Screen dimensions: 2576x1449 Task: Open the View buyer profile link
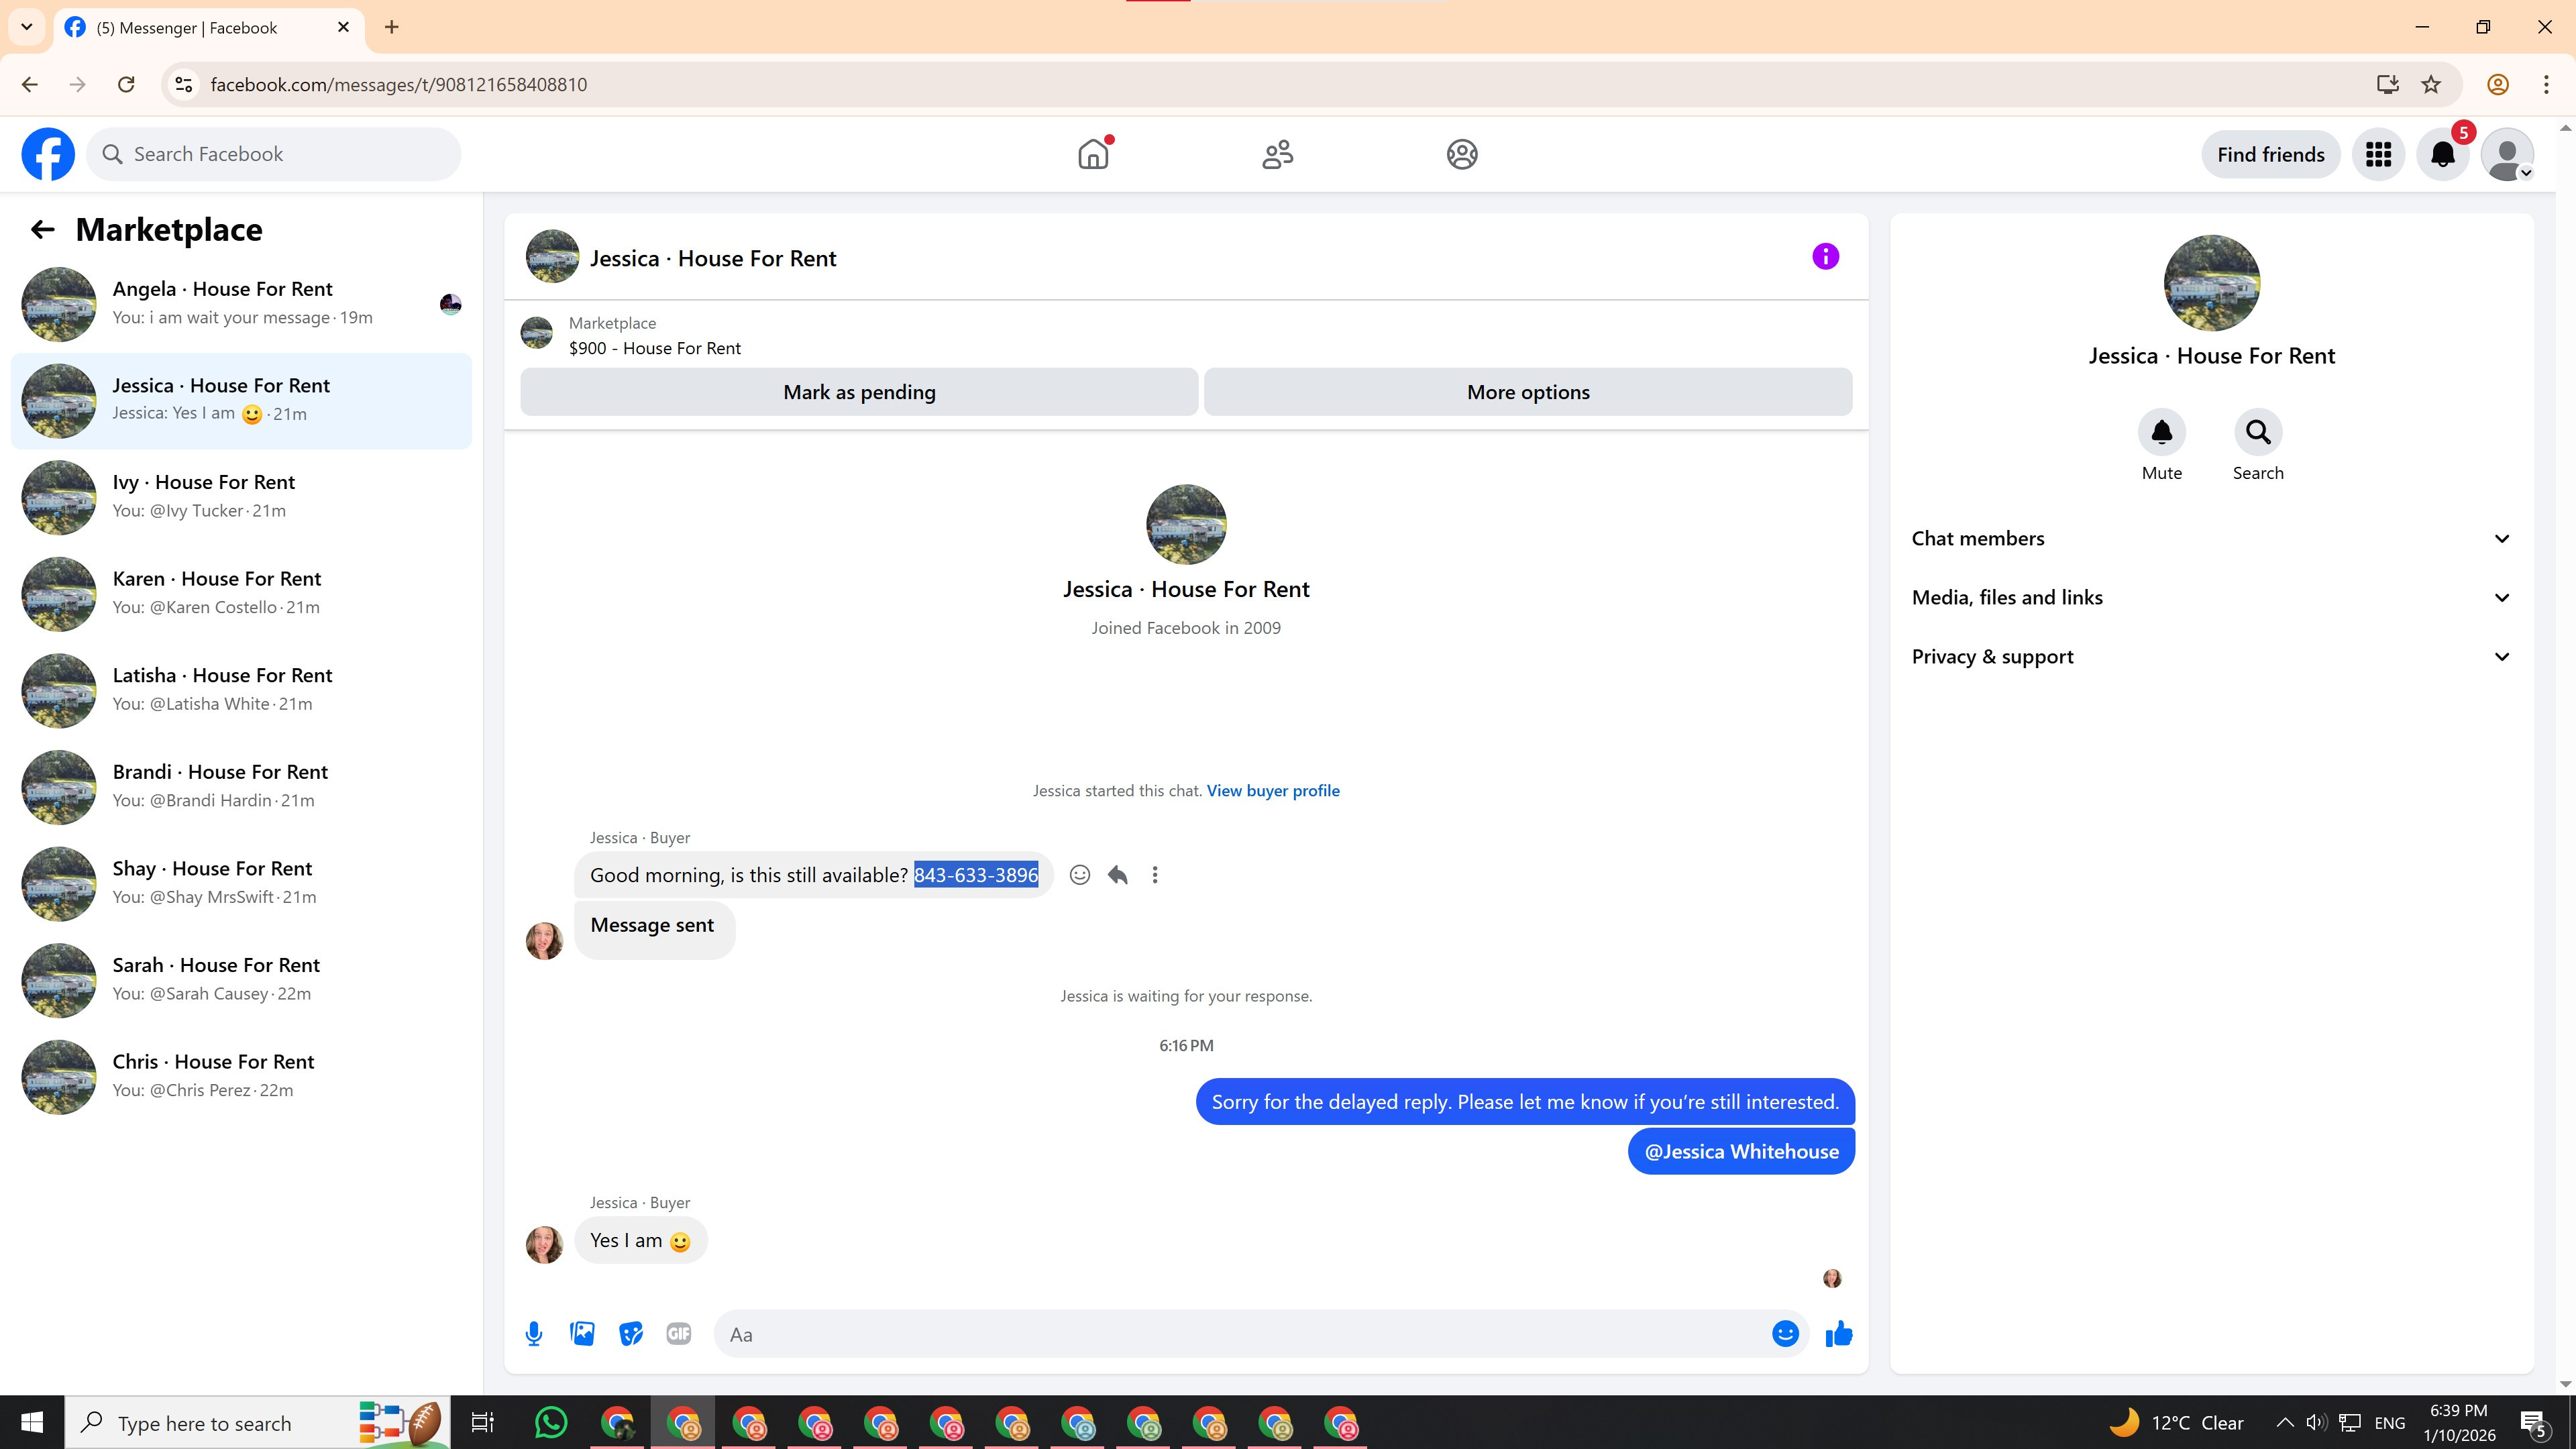(1272, 791)
